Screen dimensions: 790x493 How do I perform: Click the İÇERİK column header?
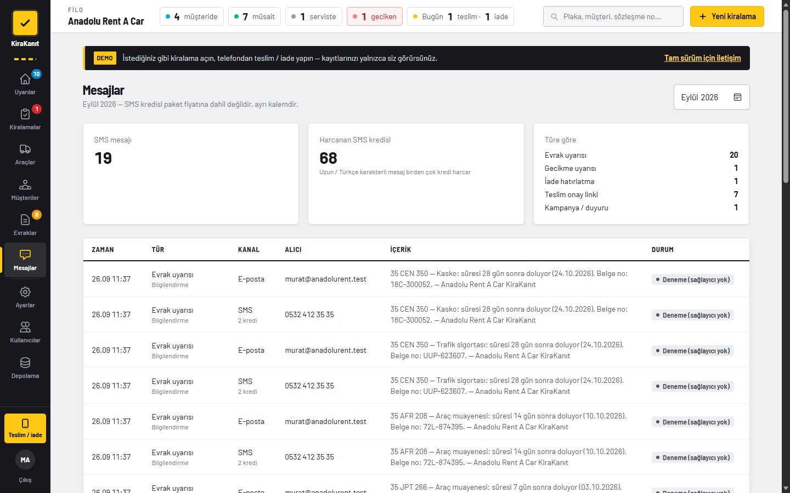tap(400, 250)
